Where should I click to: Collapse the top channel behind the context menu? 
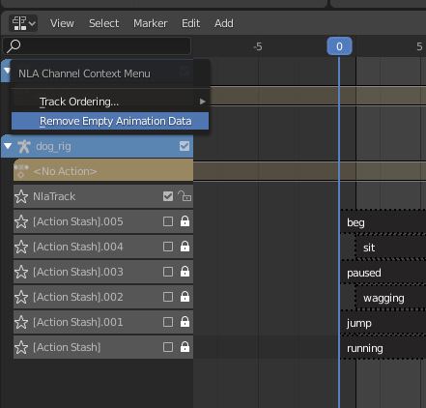point(7,71)
